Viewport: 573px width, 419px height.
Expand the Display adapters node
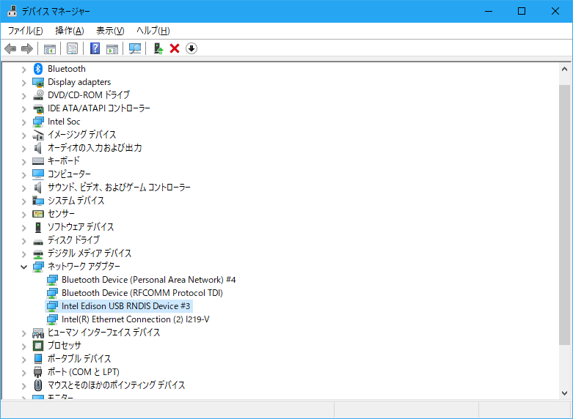[x=23, y=82]
